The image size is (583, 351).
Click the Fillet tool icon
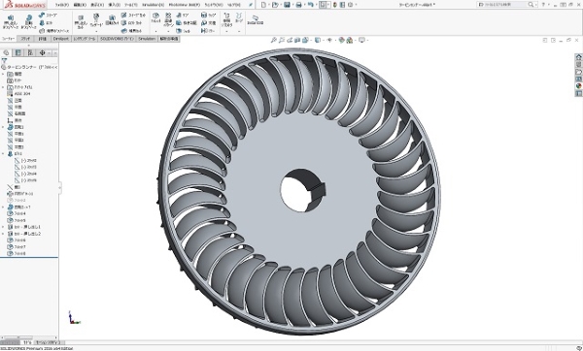pos(155,18)
